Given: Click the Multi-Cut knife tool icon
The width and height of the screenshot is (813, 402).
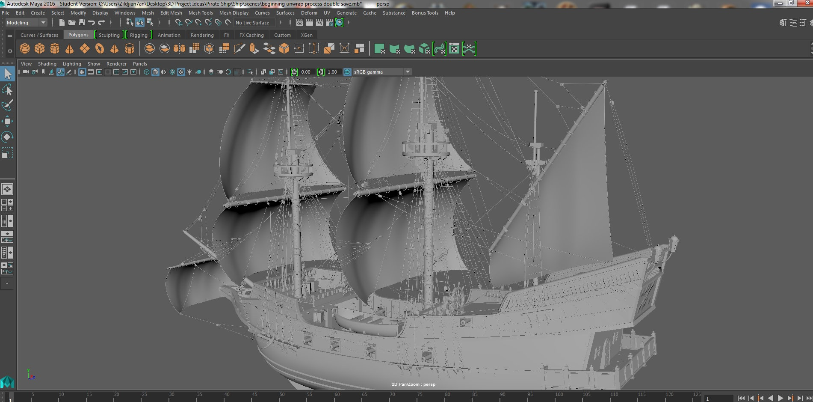Looking at the screenshot, I should point(239,49).
